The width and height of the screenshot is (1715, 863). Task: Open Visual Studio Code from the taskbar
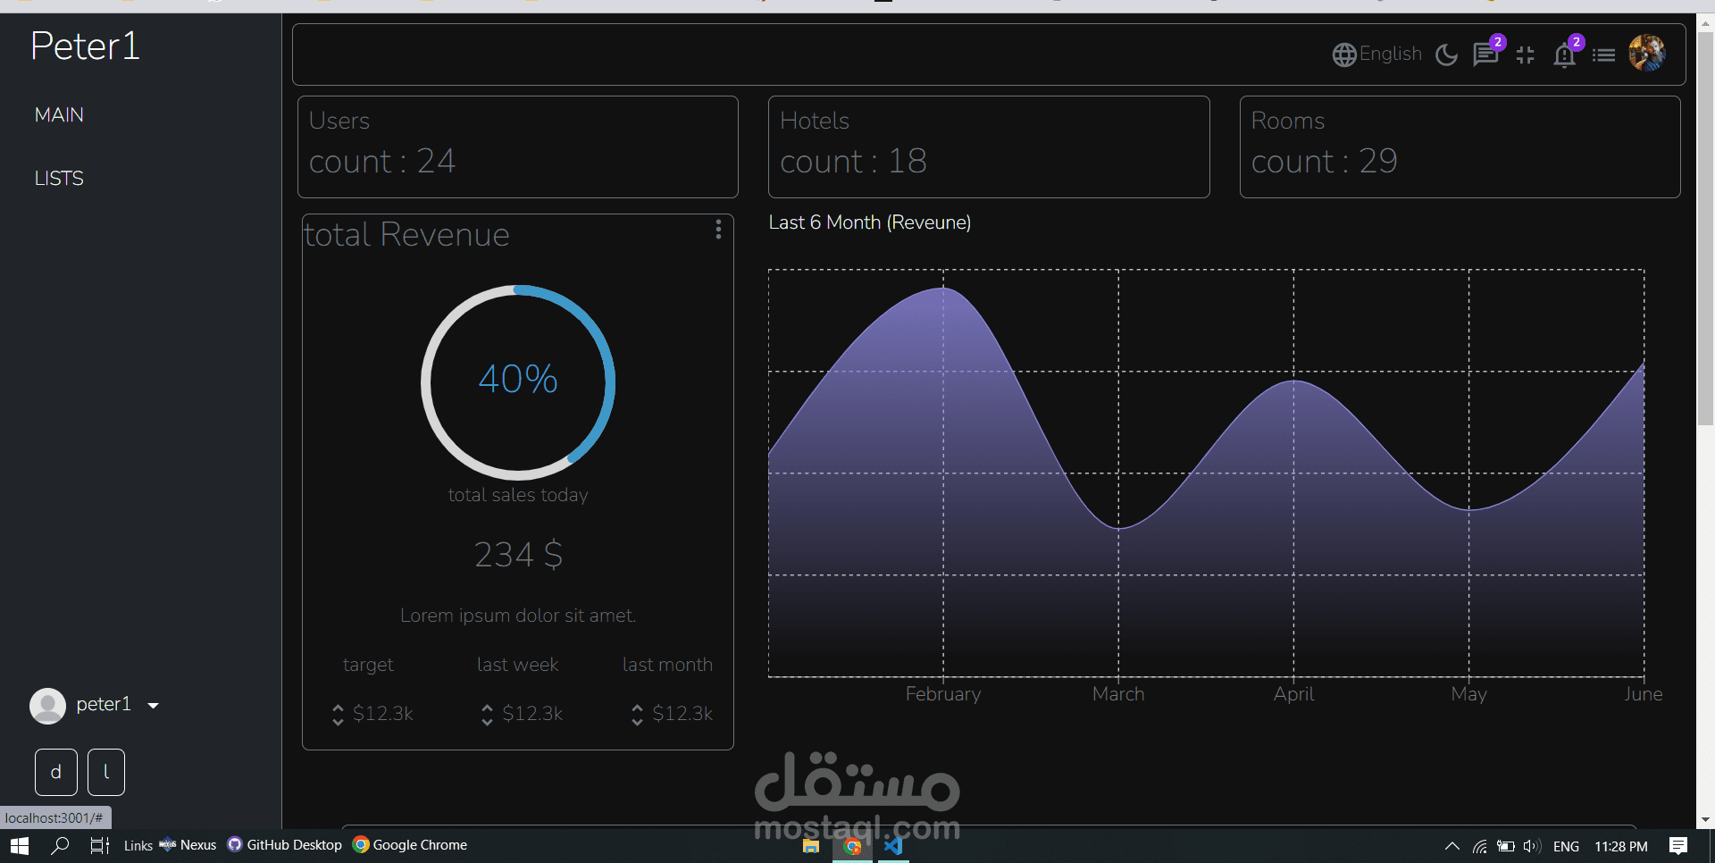[894, 845]
